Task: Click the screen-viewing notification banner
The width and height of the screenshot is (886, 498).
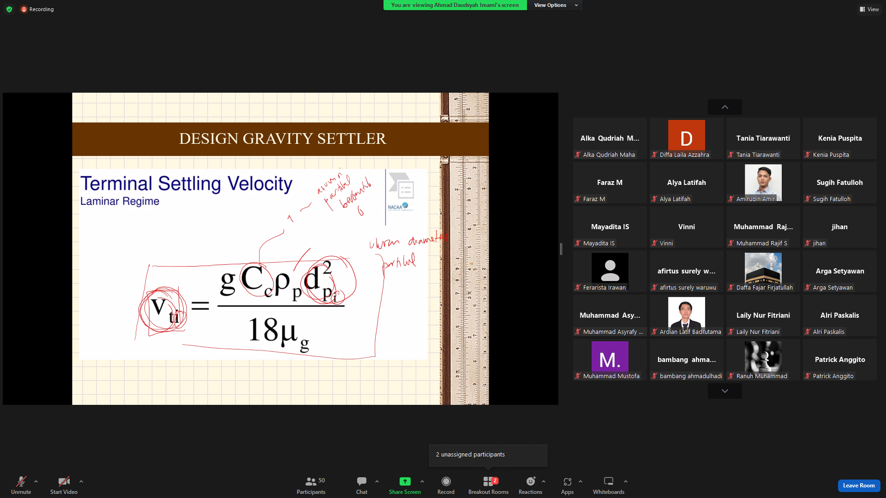Action: pyautogui.click(x=455, y=5)
